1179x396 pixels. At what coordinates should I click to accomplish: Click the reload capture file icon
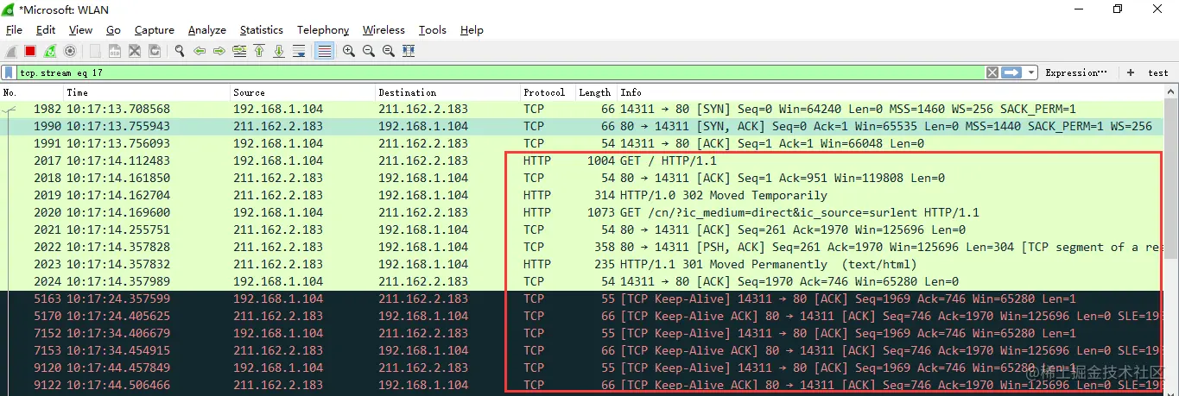click(154, 51)
